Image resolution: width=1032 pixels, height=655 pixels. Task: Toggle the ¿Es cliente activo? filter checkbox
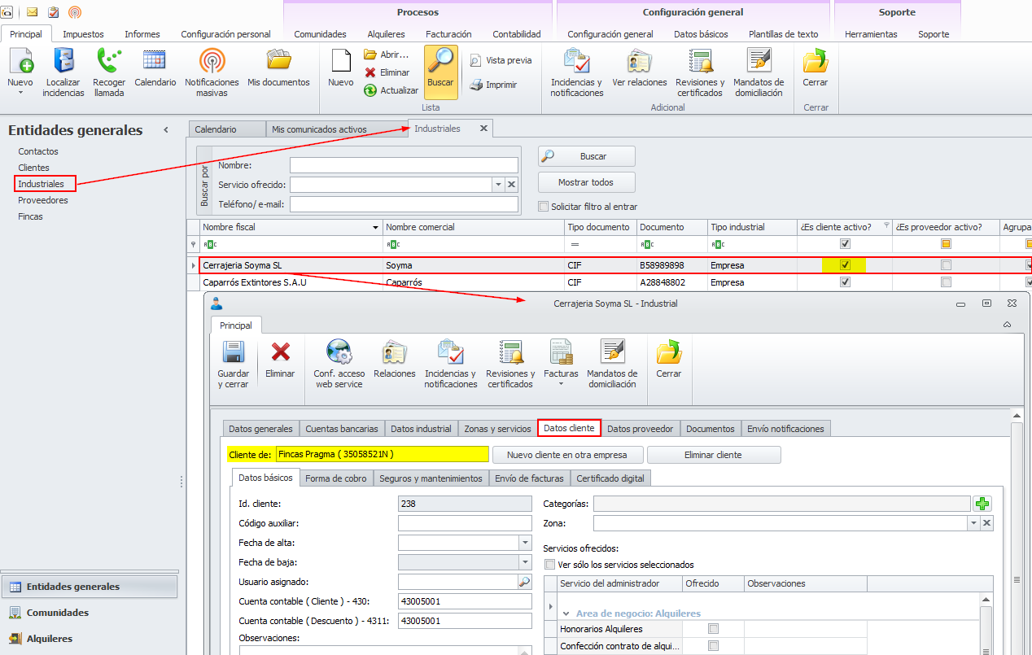845,243
